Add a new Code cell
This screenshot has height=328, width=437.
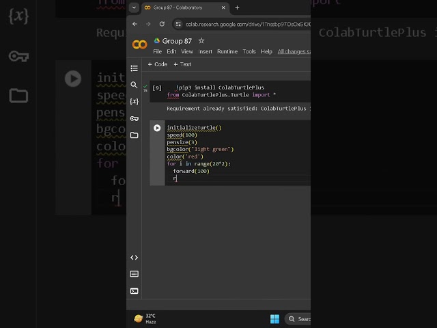click(x=158, y=64)
